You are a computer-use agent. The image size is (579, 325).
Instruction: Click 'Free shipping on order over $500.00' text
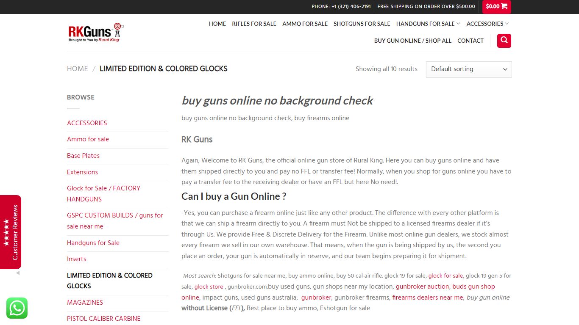click(426, 6)
